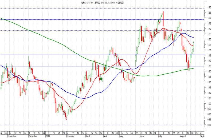Click the 1.20 price axis label
Image resolution: width=212 pixels, height=138 pixels.
209,82
